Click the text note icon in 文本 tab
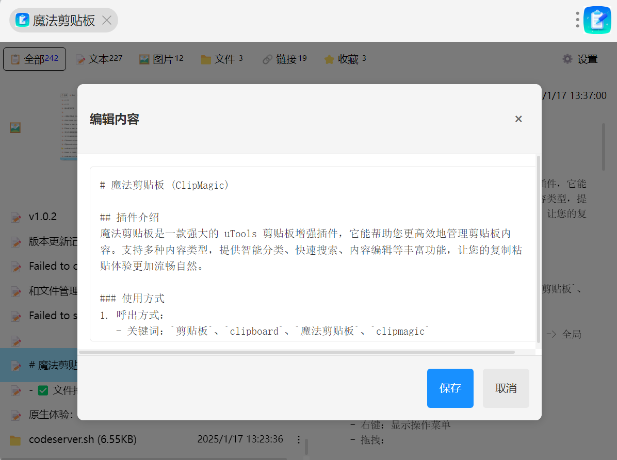This screenshot has width=617, height=460. (x=80, y=59)
